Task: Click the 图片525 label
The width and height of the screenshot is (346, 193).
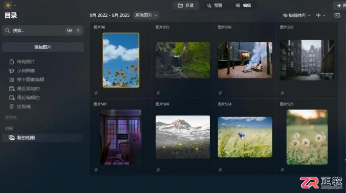Action: click(x=286, y=104)
